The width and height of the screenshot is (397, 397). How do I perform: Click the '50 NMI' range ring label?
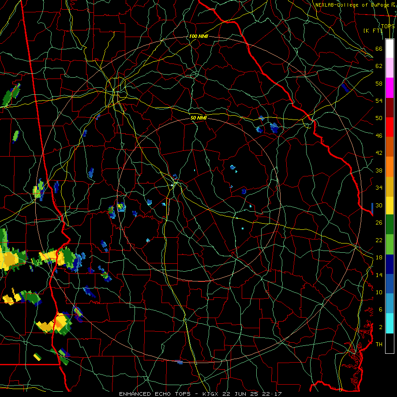coord(198,118)
